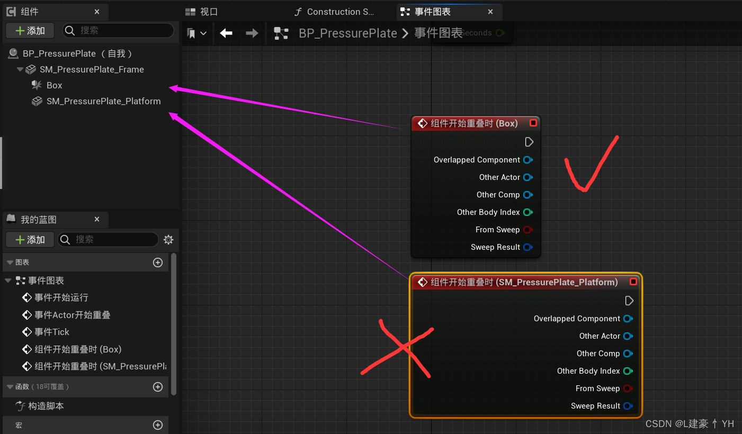This screenshot has width=742, height=434.
Task: Click Box node execution output pin
Action: (529, 142)
